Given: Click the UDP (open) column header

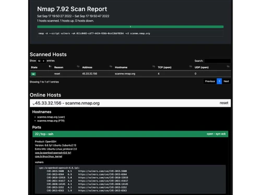Looking at the screenshot, I should tap(201, 67).
